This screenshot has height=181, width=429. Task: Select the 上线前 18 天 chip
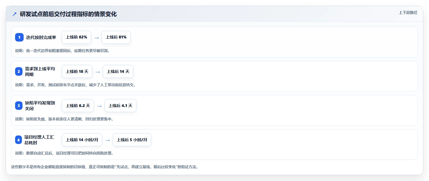(77, 71)
